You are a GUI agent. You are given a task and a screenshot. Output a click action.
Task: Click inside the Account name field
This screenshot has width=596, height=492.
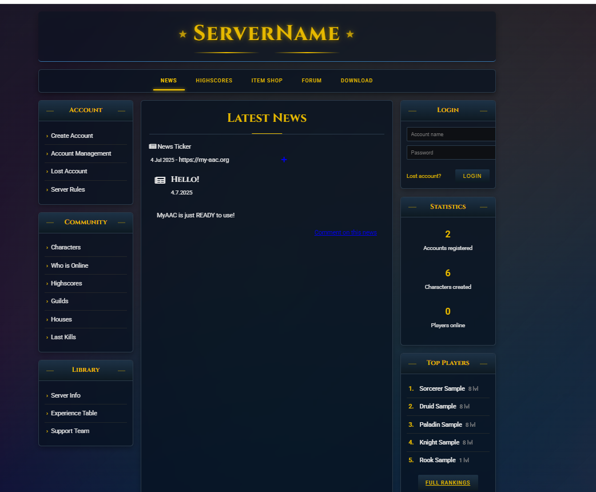point(451,134)
